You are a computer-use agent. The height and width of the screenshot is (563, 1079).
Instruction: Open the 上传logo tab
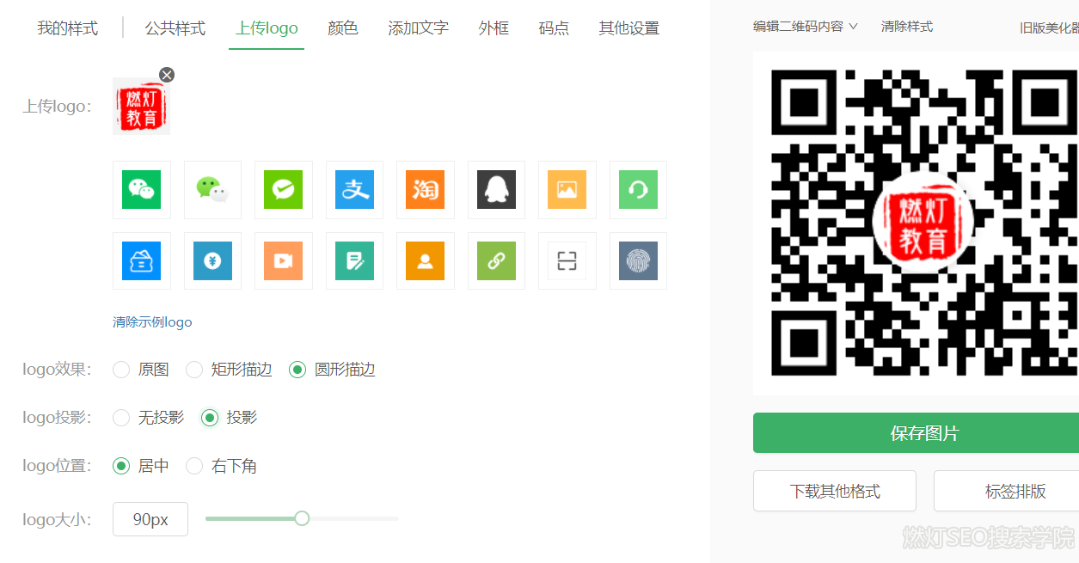pos(267,28)
